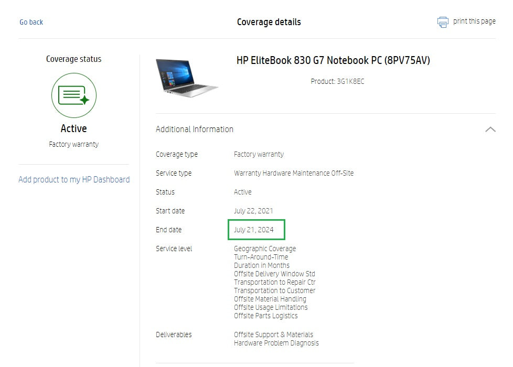Click the Service level label
Viewport: 513px width, 367px height.
tap(174, 249)
